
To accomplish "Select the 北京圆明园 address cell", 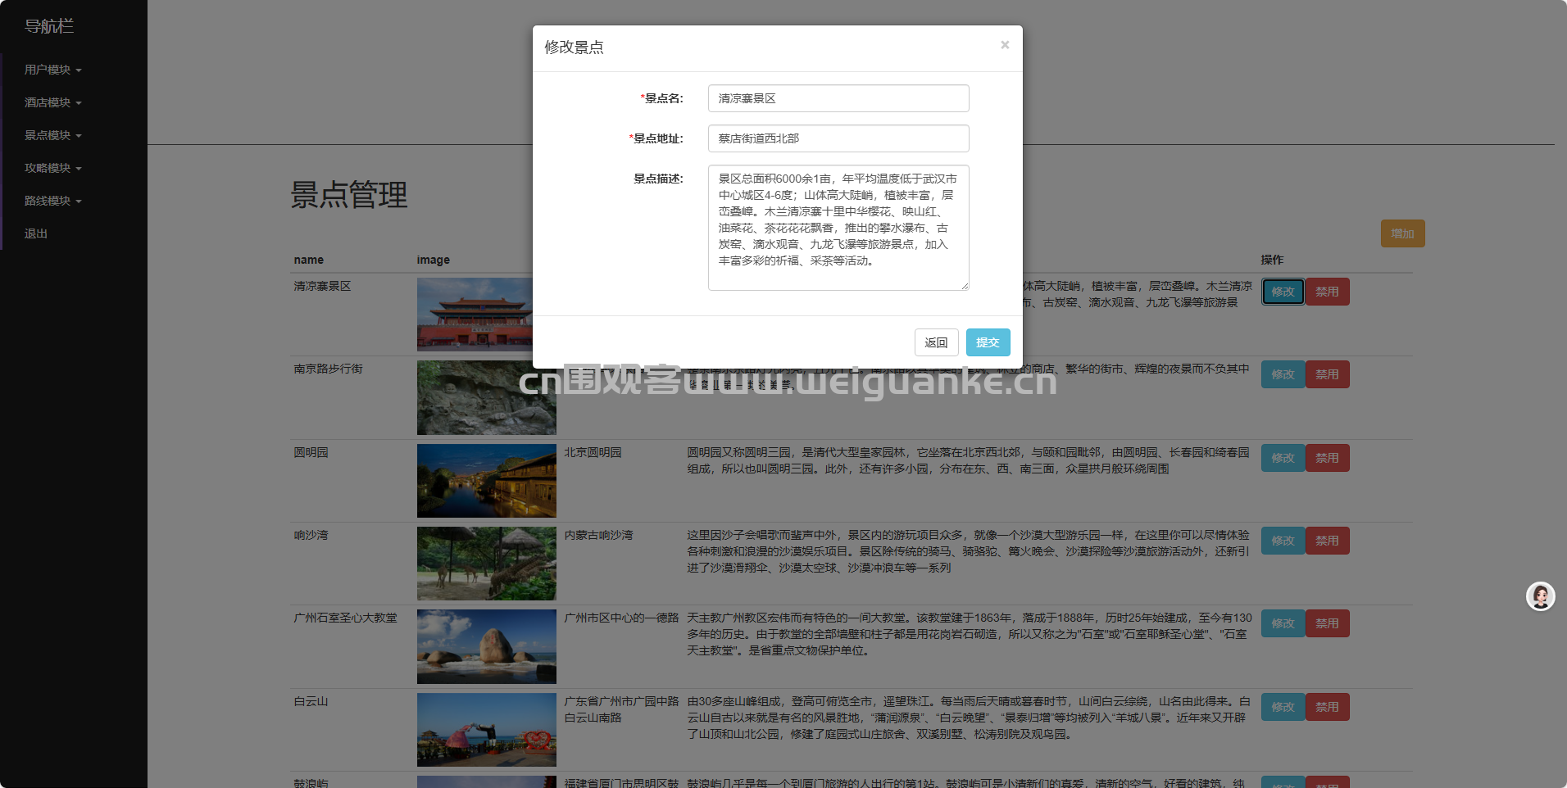I will (x=593, y=452).
